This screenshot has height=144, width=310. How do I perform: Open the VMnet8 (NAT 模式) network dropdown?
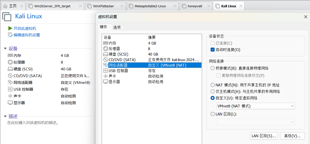tap(256, 106)
